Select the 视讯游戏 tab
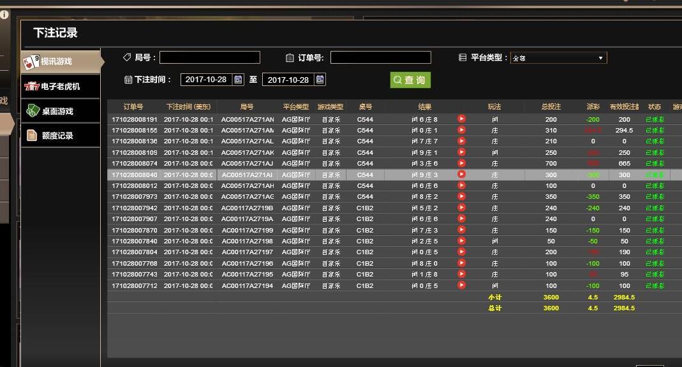 (61, 62)
